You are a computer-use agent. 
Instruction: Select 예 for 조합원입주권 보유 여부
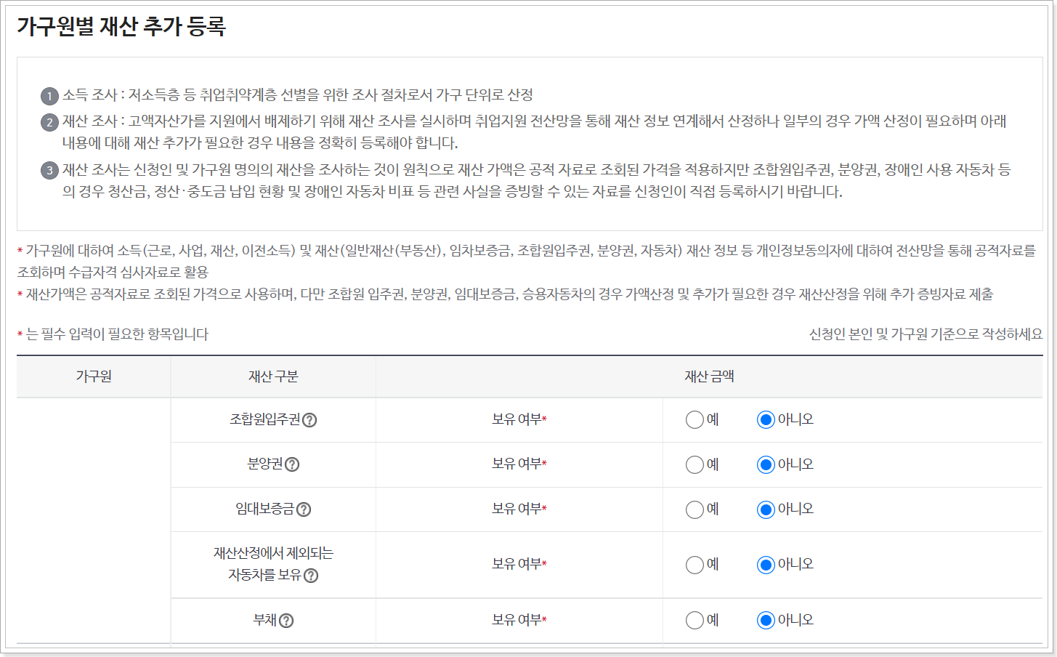click(694, 419)
